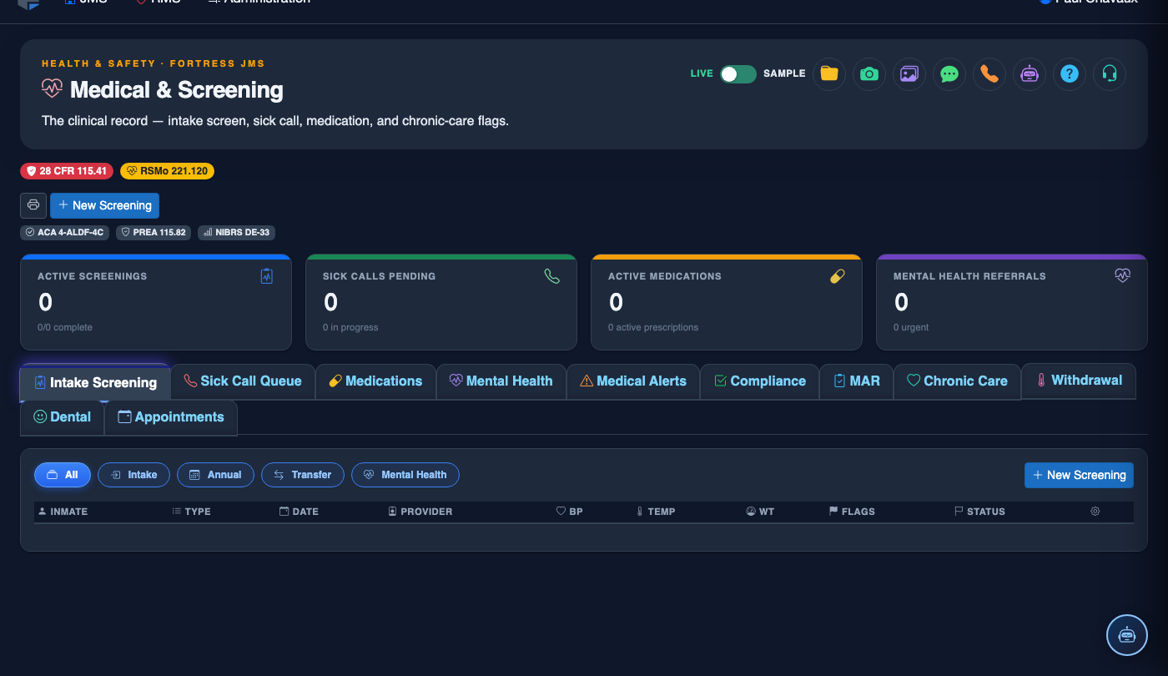Filter screenings by Transfer type
1168x676 pixels.
(303, 475)
